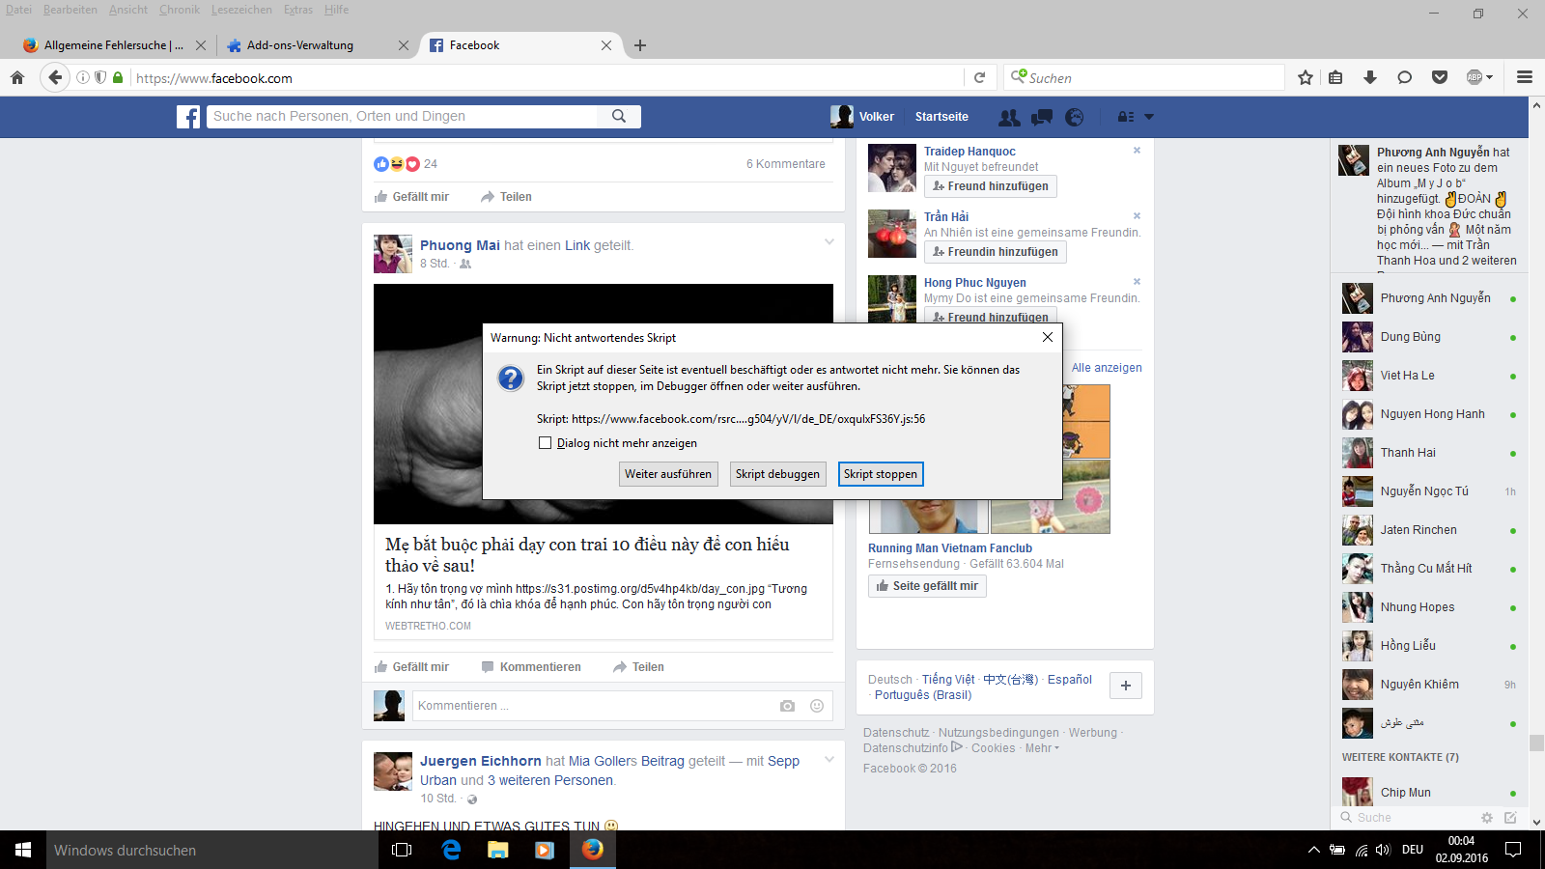Viewport: 1545px width, 869px height.
Task: Open the Bearbeiten menu
Action: [x=70, y=10]
